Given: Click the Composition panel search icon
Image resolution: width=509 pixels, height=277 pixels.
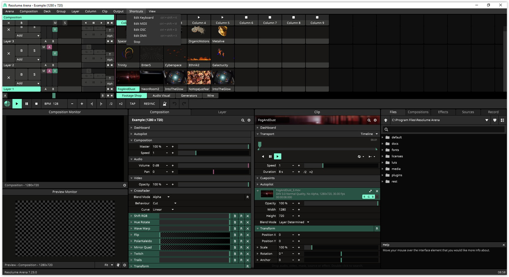Looking at the screenshot, I should [x=243, y=120].
